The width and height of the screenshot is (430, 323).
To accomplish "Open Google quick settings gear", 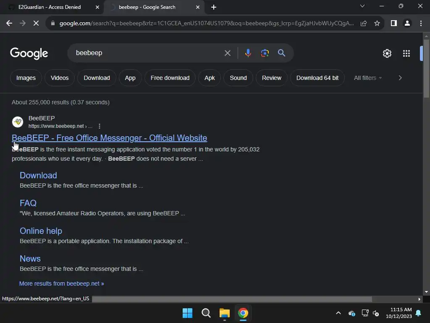I will 387,53.
